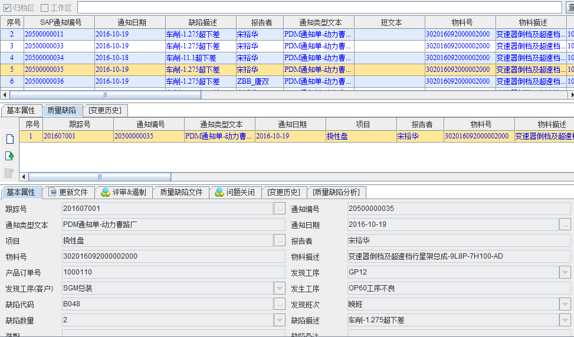Click the add document icon with green plus
574x337 pixels.
click(9, 156)
